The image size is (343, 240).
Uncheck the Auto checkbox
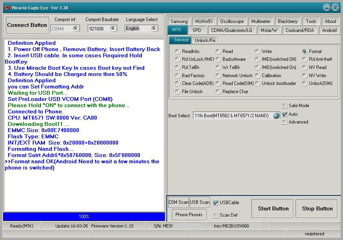click(285, 114)
